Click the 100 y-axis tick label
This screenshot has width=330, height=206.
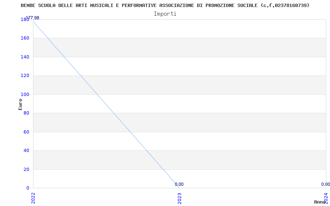(x=25, y=95)
